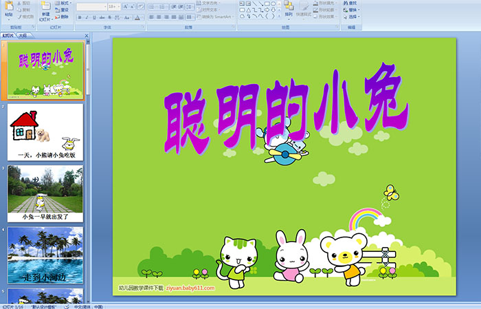Toggle Strikethrough formatting
This screenshot has height=309, width=481.
(x=102, y=17)
